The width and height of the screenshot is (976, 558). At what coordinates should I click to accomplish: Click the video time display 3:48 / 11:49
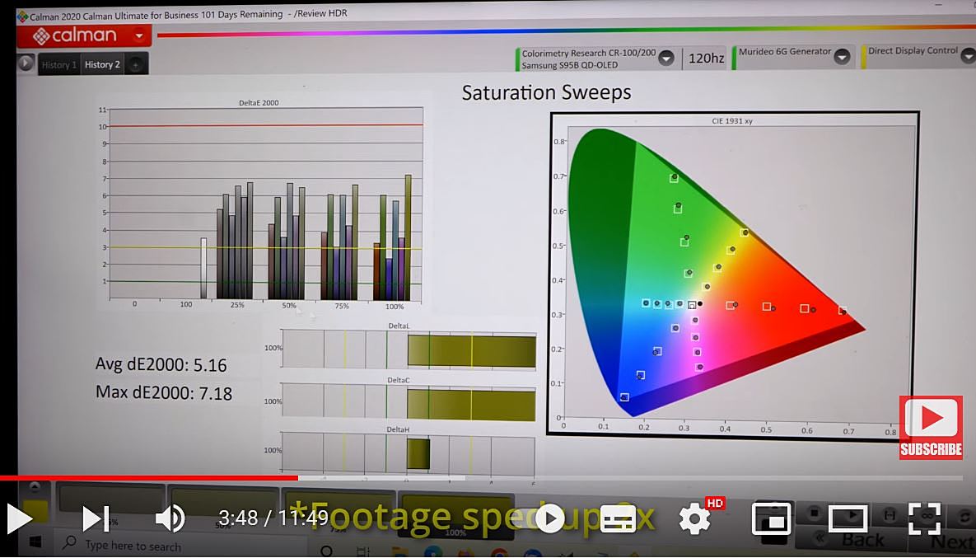273,518
